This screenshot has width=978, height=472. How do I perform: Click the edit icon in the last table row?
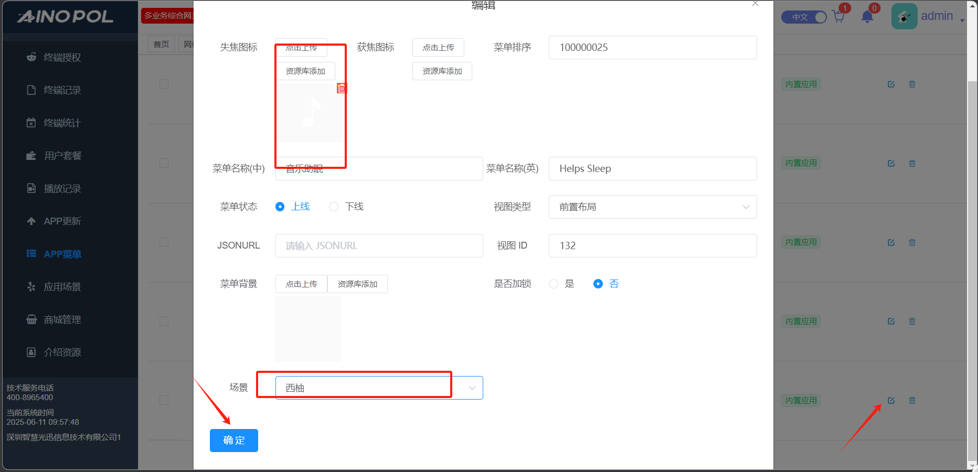coord(891,401)
